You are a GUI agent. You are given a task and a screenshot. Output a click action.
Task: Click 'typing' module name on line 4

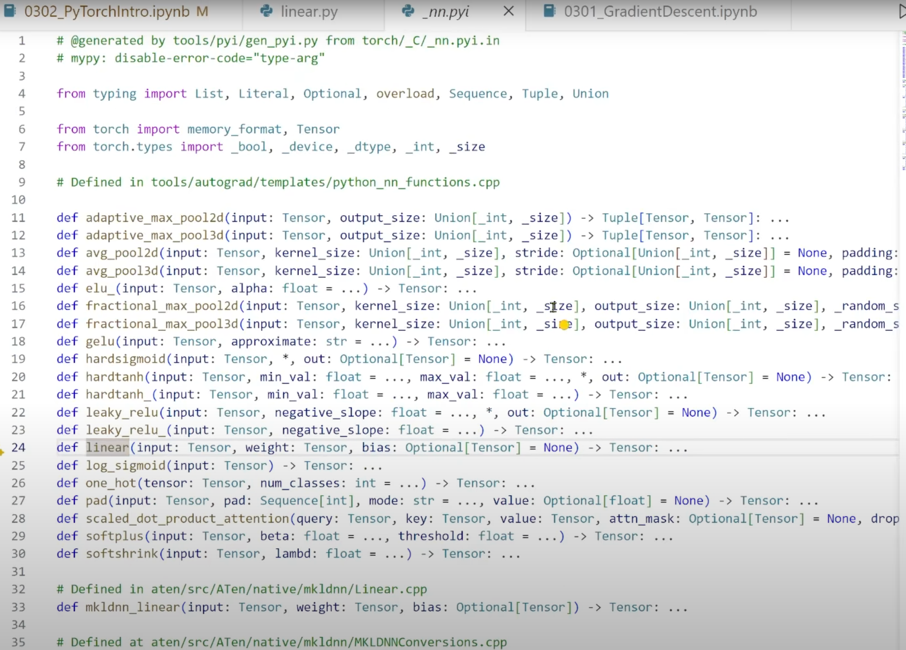click(x=115, y=94)
